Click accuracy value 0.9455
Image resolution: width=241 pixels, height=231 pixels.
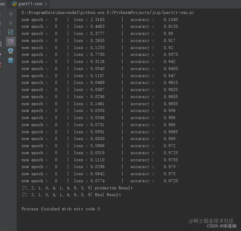pos(171,69)
